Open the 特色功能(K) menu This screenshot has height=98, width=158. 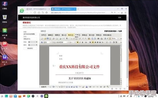click(x=107, y=35)
